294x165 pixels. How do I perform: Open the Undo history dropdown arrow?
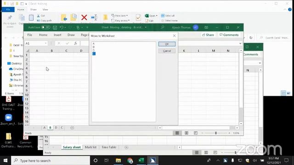[65, 27]
